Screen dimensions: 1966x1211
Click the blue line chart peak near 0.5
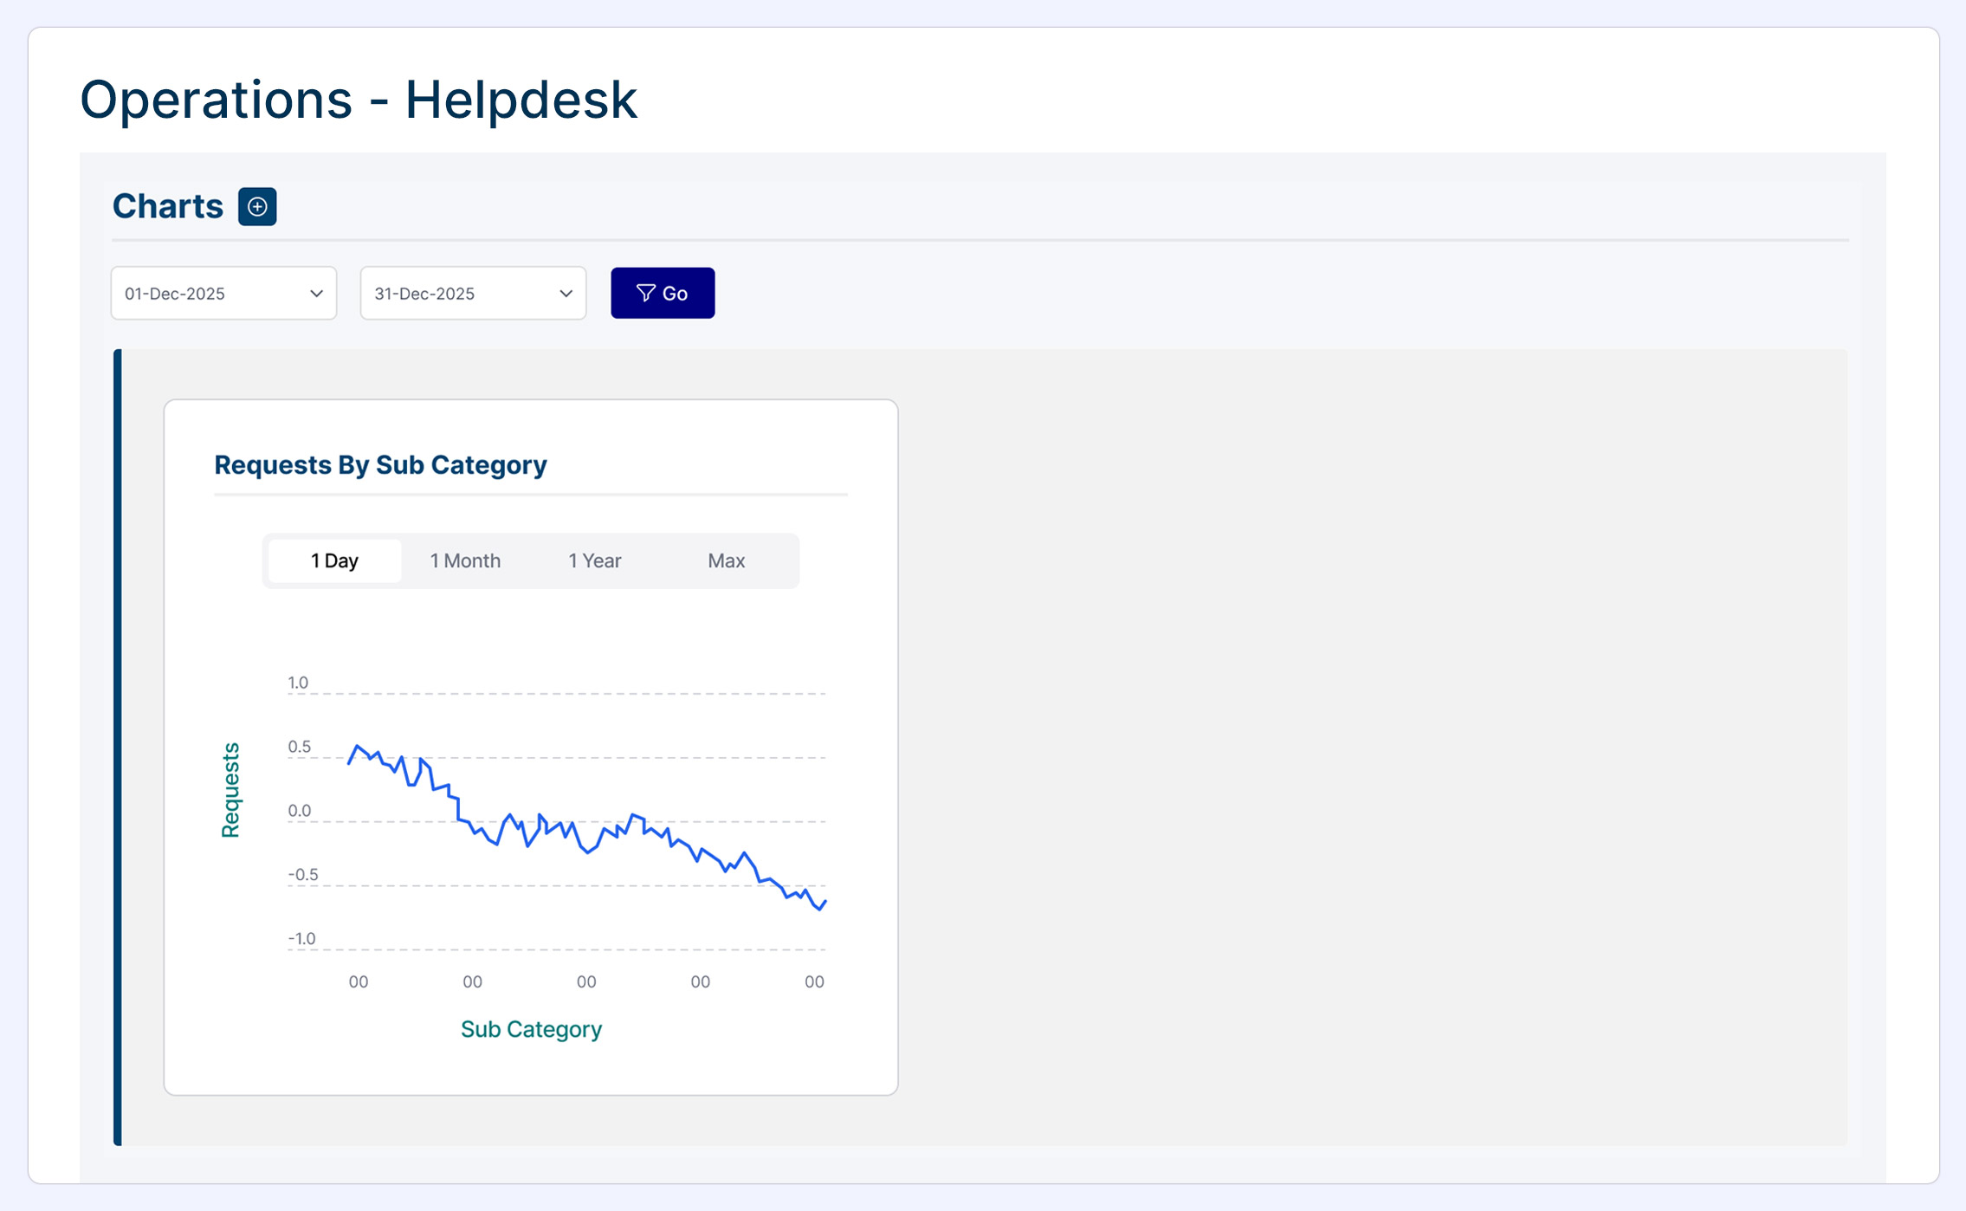pyautogui.click(x=357, y=746)
